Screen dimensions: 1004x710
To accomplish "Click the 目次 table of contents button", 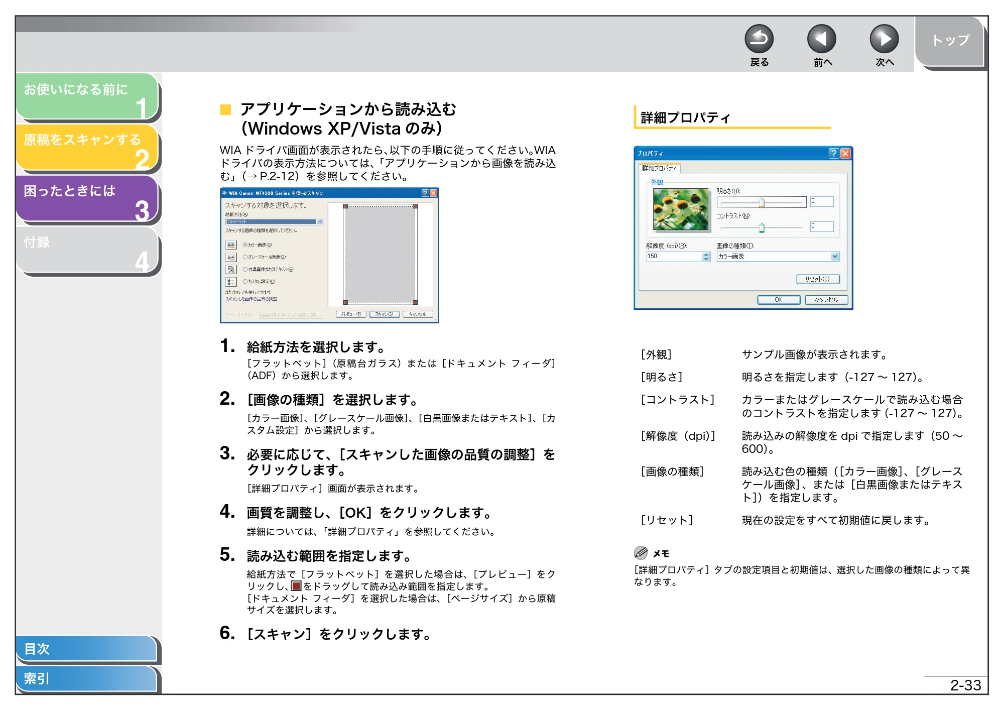I will [86, 649].
